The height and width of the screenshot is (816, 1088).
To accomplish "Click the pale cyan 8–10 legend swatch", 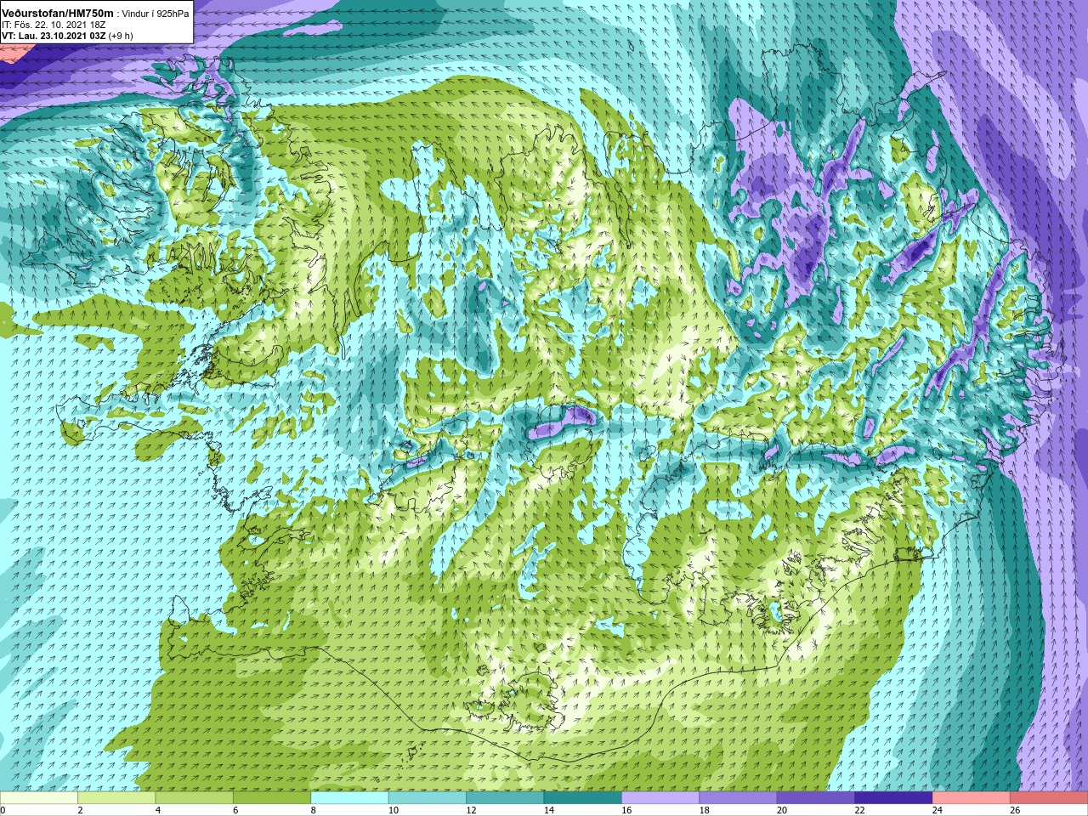I will click(x=349, y=798).
